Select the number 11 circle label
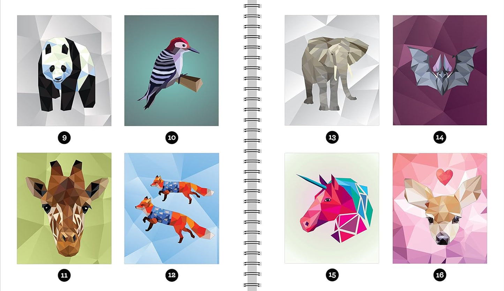Viewport: 504px width, 291px height. tap(64, 275)
